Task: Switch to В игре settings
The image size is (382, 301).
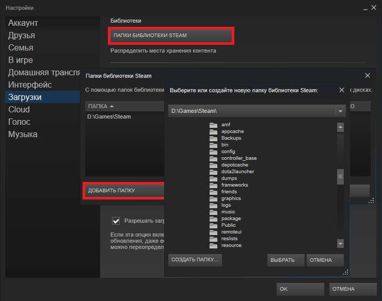Action: (21, 60)
